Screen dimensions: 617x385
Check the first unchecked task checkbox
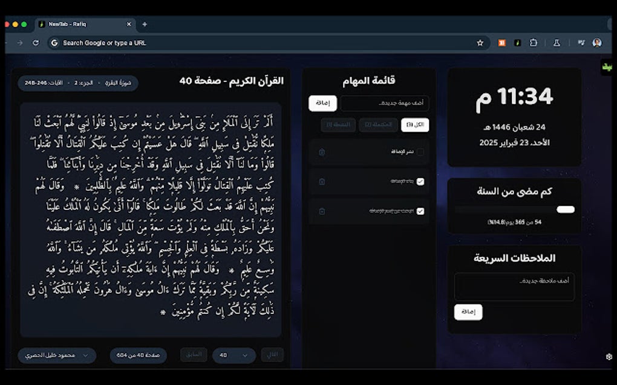[x=420, y=152]
